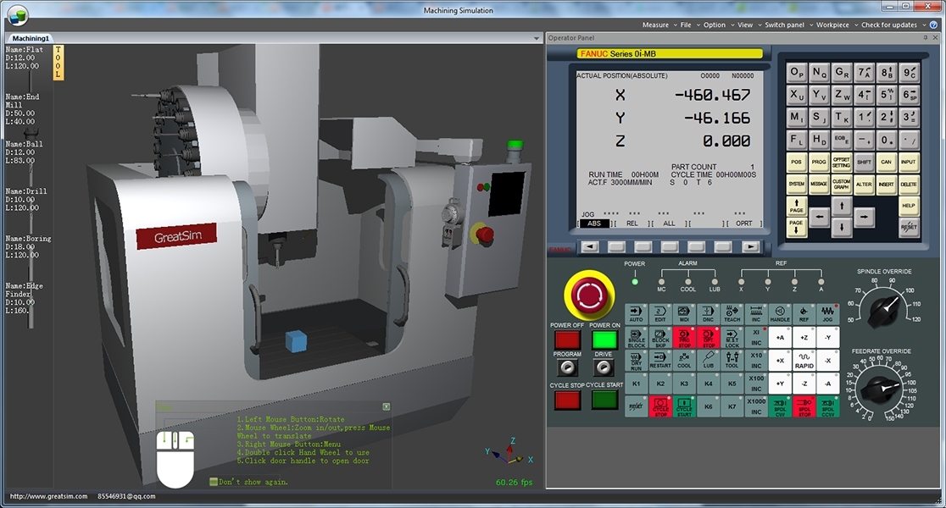Enable BLOCK SKIP on the panel
The height and width of the screenshot is (508, 946).
pyautogui.click(x=660, y=337)
